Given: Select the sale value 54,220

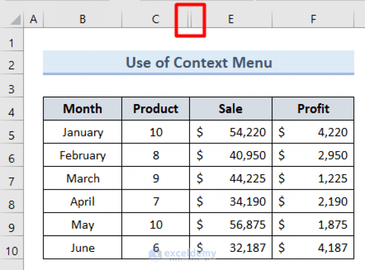Looking at the screenshot, I should (231, 132).
